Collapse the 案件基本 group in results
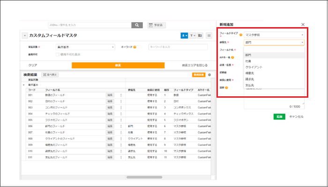The width and height of the screenshot is (328, 187). pyautogui.click(x=24, y=85)
